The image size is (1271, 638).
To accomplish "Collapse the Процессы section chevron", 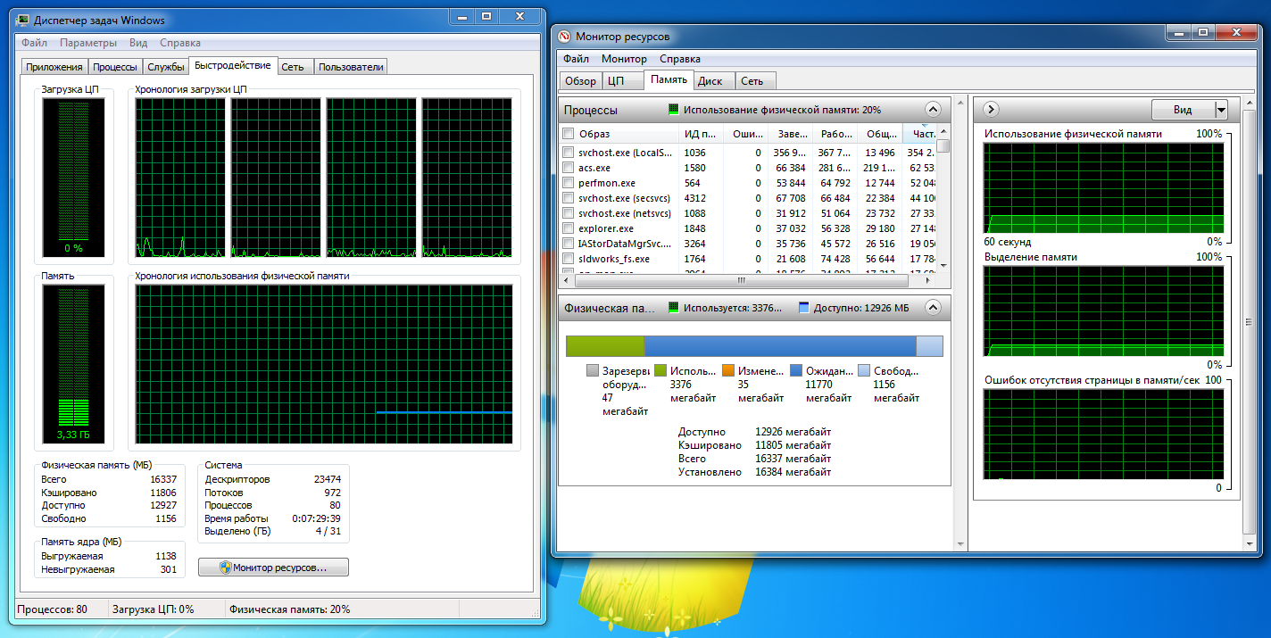I will tap(933, 110).
